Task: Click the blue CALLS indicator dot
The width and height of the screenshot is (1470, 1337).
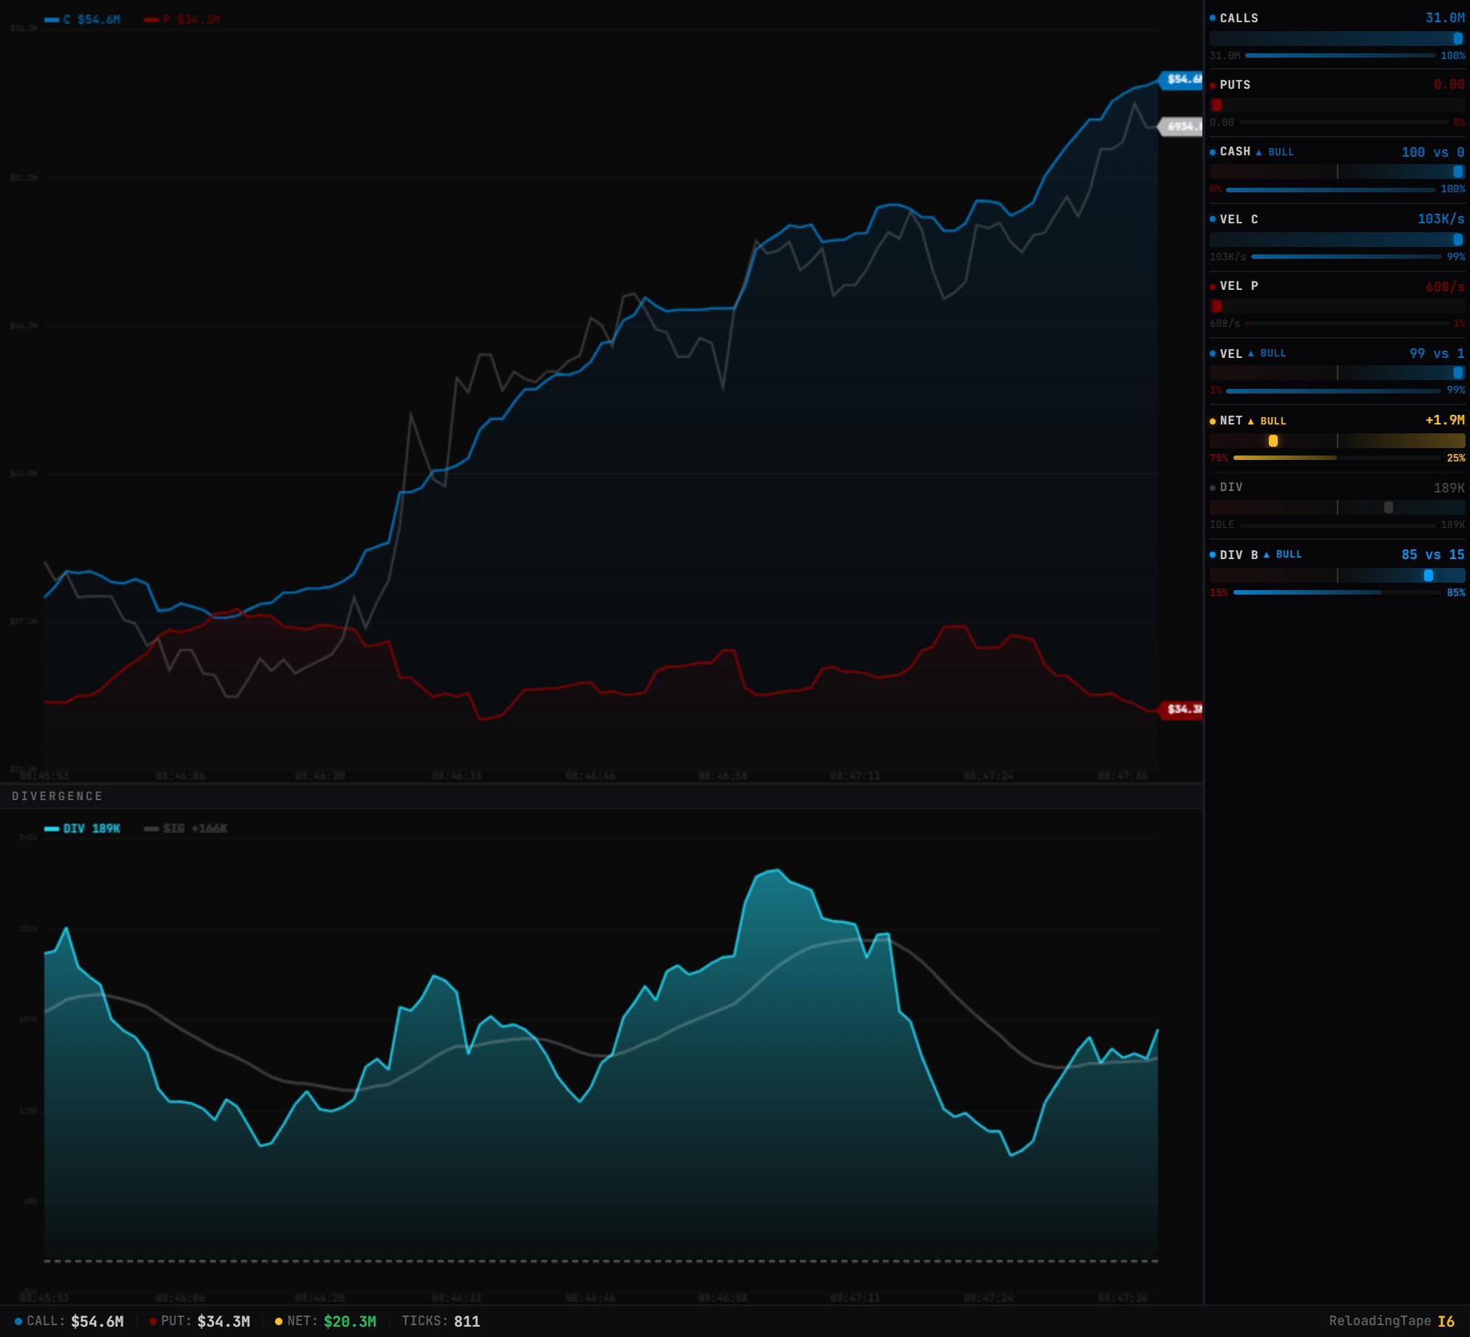Action: tap(1213, 18)
